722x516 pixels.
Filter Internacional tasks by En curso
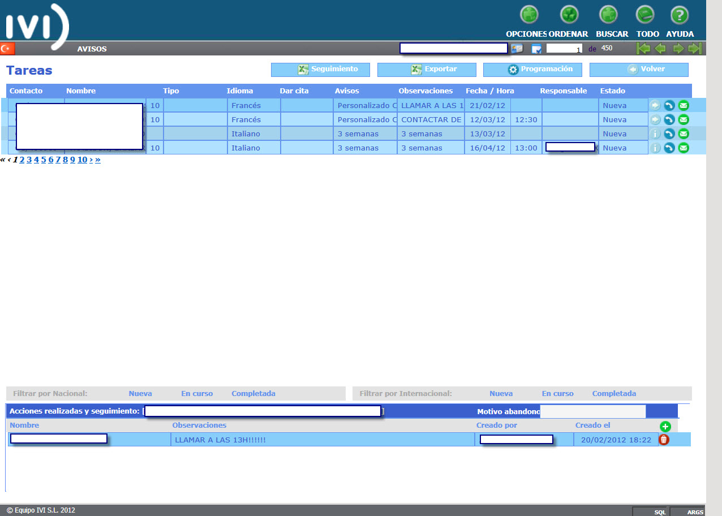(x=558, y=393)
